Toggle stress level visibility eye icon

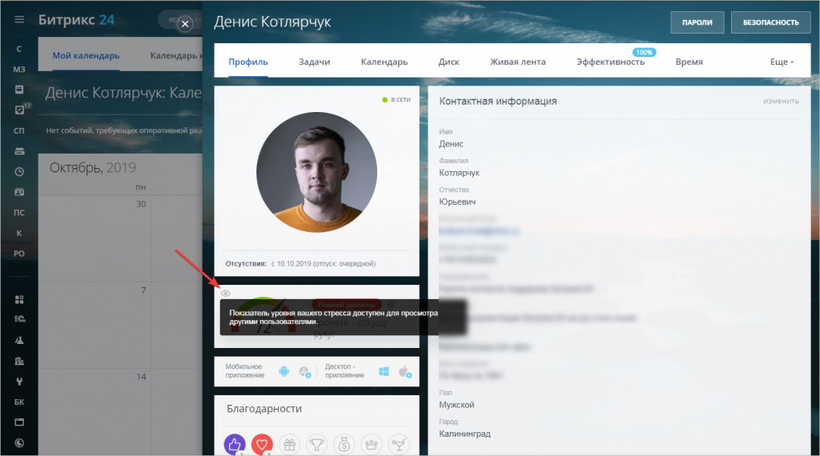pos(226,294)
